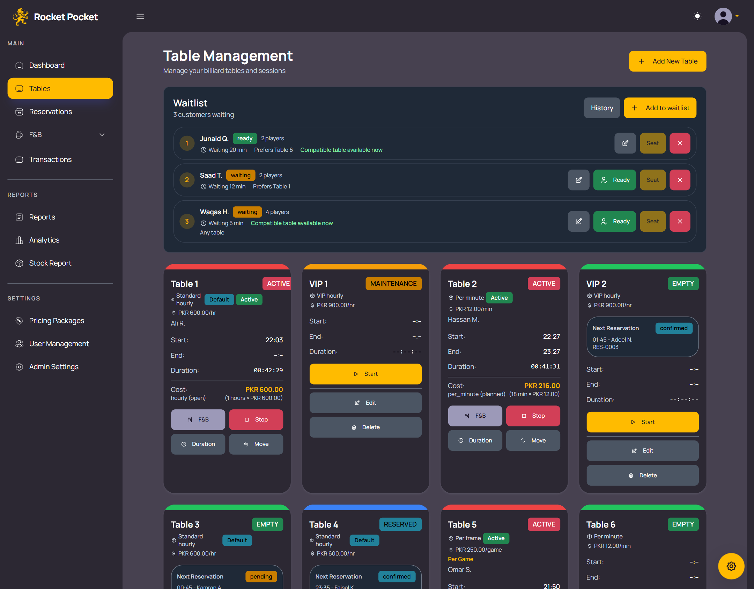Edit Junaid Q. waitlist entry
The height and width of the screenshot is (589, 754).
tap(625, 143)
